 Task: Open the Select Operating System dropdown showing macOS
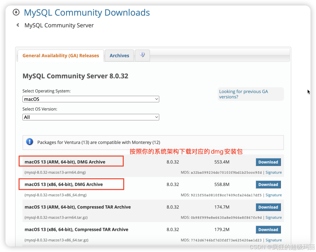click(x=91, y=99)
